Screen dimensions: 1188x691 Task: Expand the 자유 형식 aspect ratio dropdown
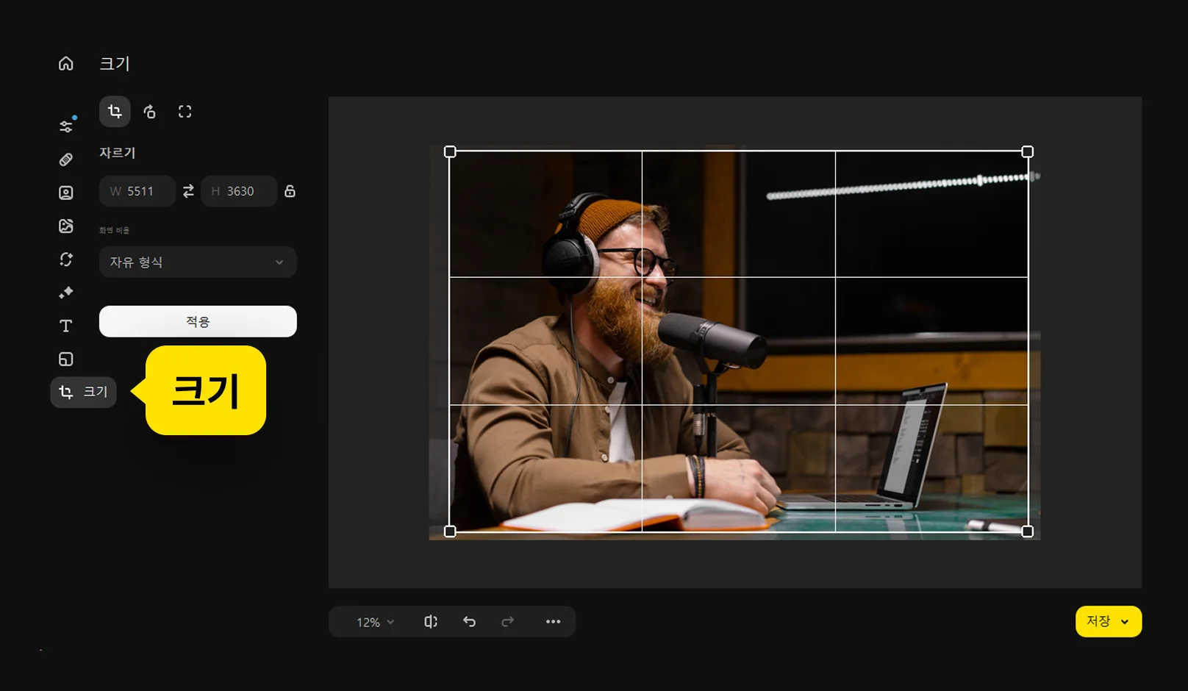tap(198, 262)
